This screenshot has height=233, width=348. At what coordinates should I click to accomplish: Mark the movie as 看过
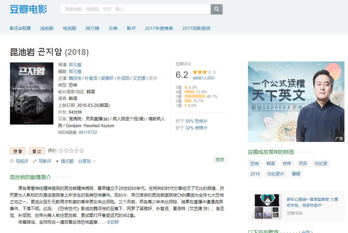tap(37, 151)
